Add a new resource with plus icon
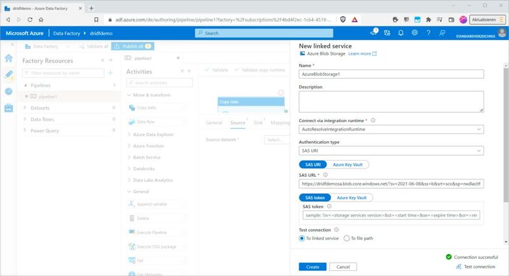509x276 pixels. coord(110,72)
